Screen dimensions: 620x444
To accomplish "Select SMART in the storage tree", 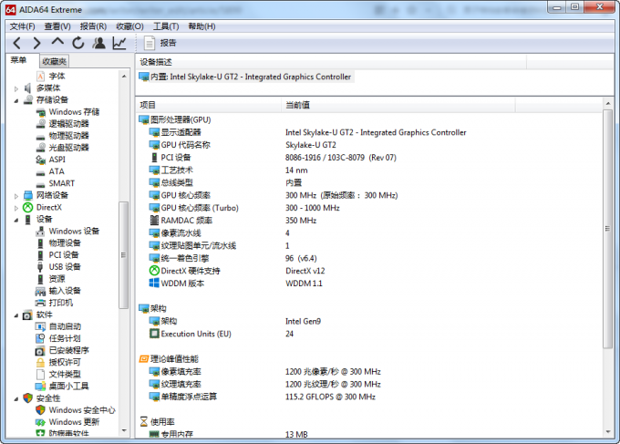I will [61, 183].
